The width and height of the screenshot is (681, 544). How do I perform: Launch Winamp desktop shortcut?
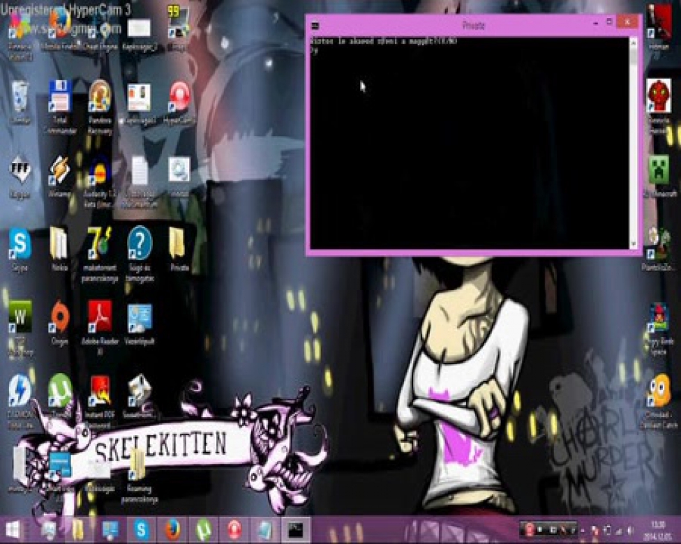(59, 177)
